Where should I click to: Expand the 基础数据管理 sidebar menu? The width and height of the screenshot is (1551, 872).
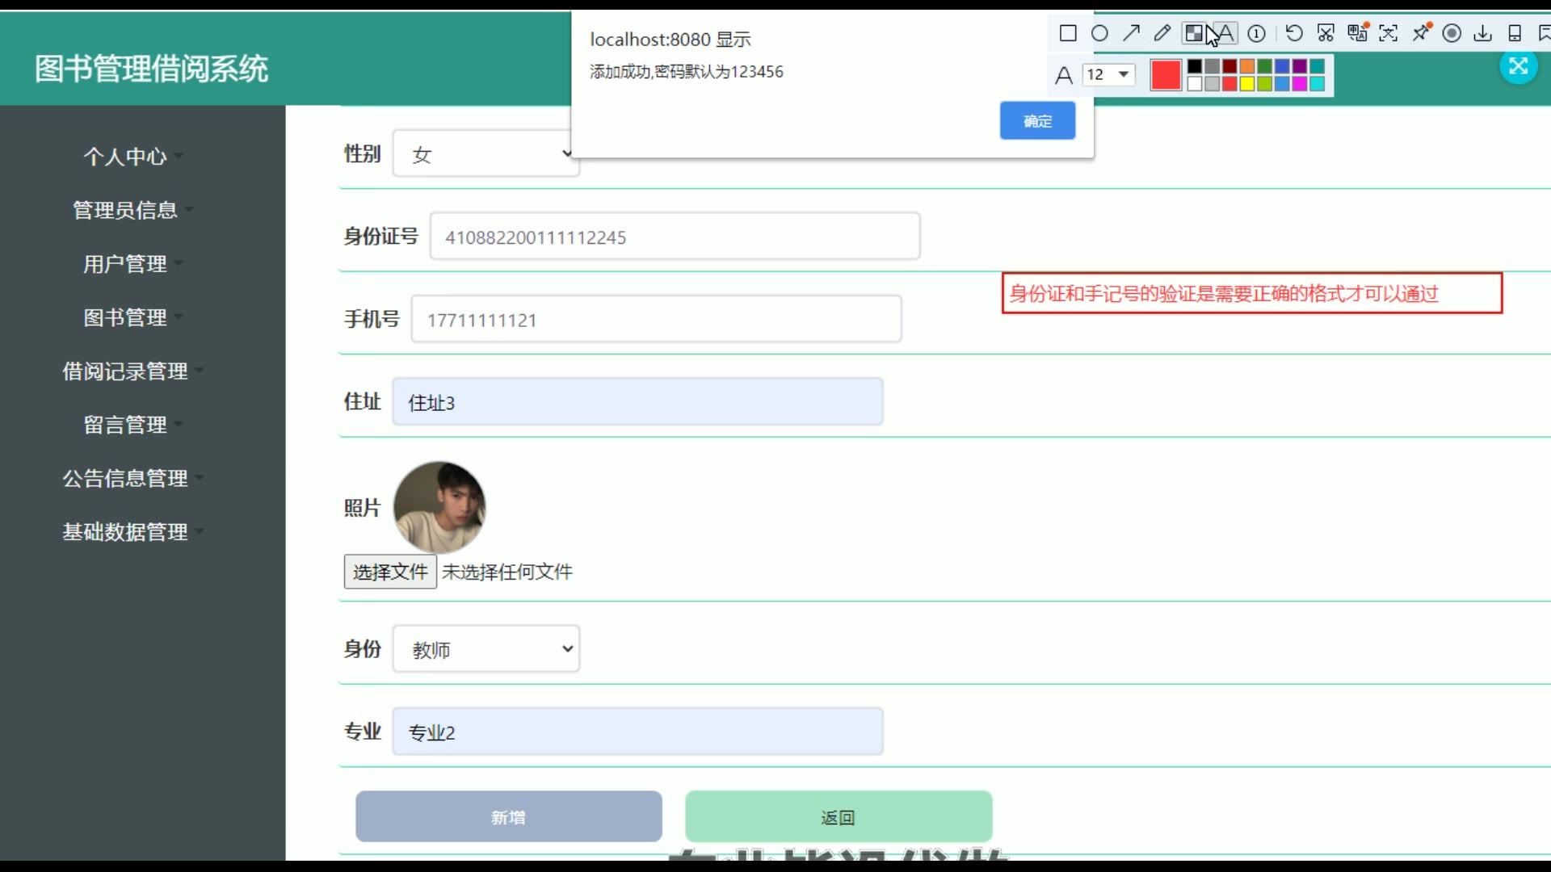click(x=133, y=531)
